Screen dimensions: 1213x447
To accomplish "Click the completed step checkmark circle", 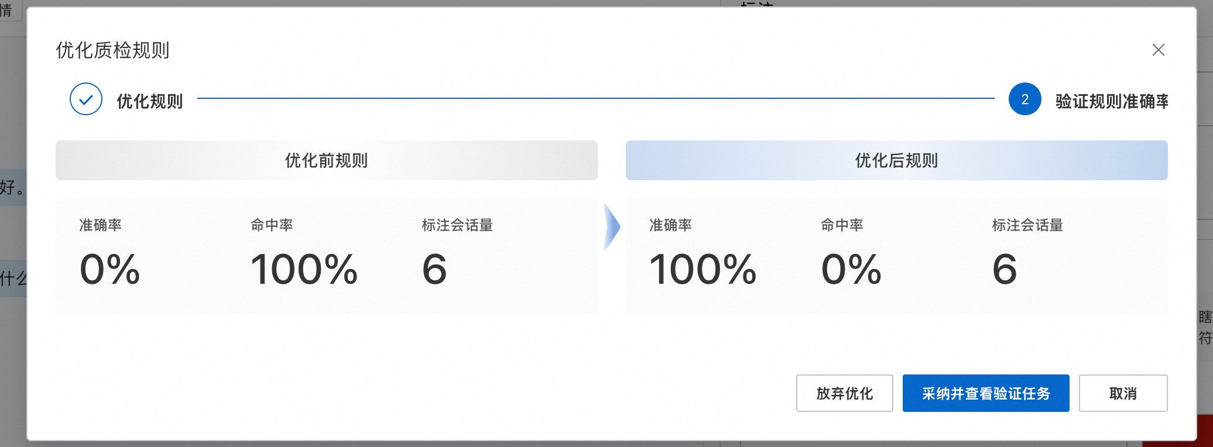I will [86, 99].
